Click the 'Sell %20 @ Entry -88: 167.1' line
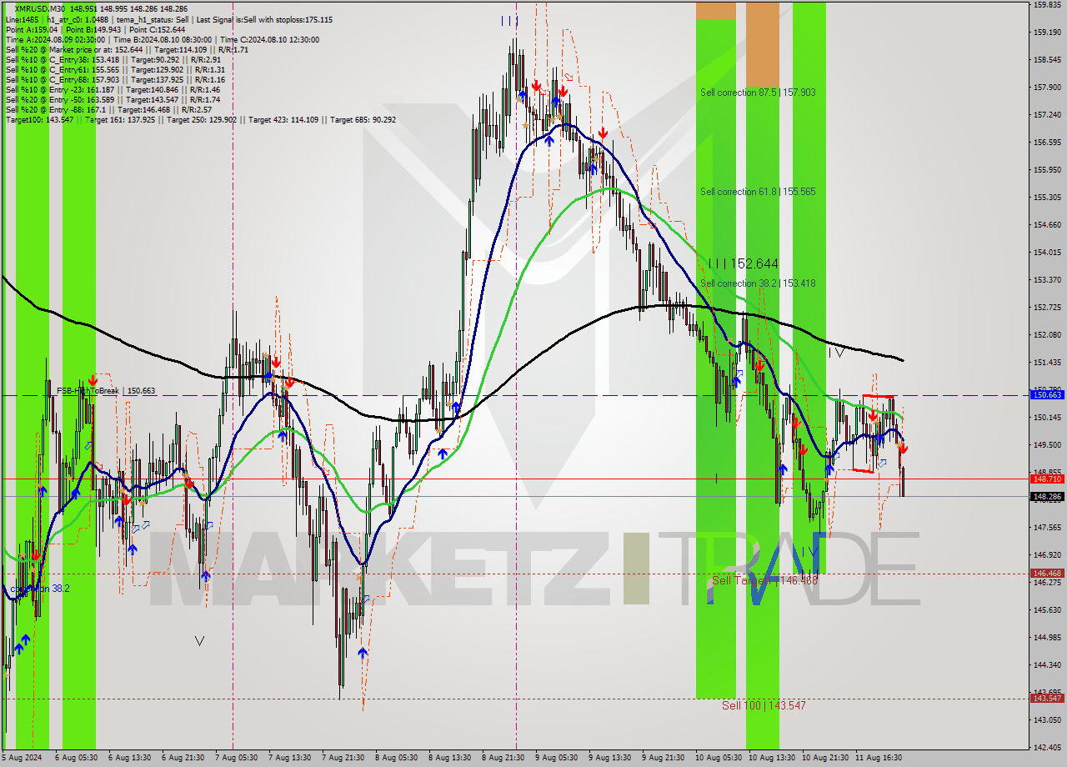 108,109
